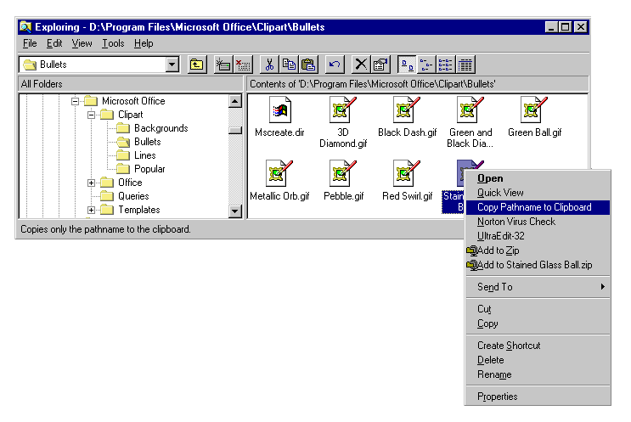
Task: Click the Explorer icon in the title bar
Action: click(x=25, y=27)
